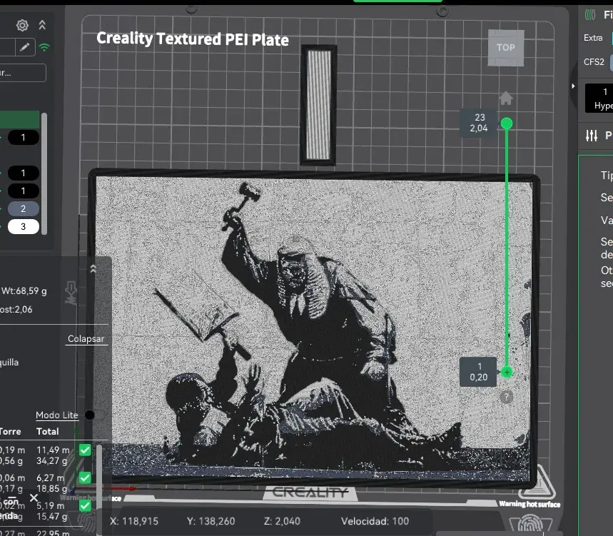Click the bottom layer slider plus handle

click(x=507, y=372)
